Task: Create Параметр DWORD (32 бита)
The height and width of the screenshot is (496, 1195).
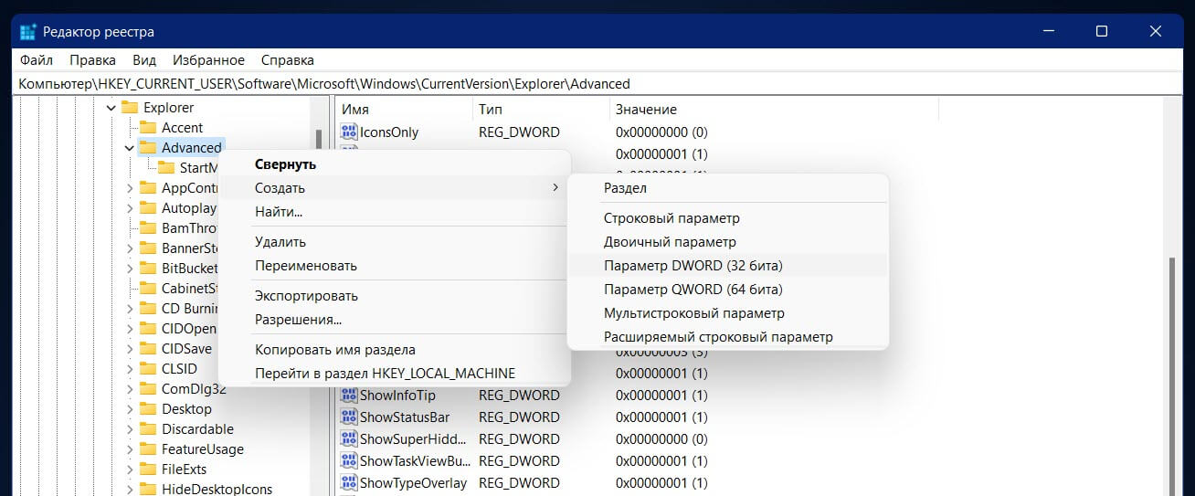Action: [x=728, y=266]
